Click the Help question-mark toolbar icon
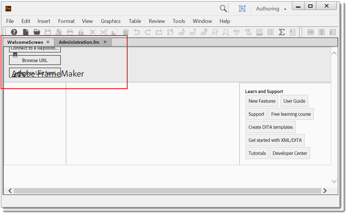The height and width of the screenshot is (215, 348). (14, 32)
